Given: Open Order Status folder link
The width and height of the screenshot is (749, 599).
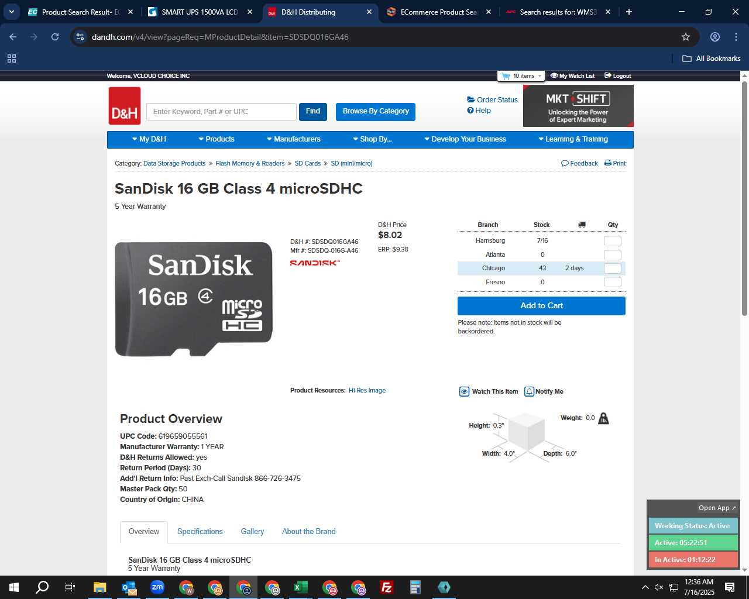Looking at the screenshot, I should pyautogui.click(x=492, y=99).
